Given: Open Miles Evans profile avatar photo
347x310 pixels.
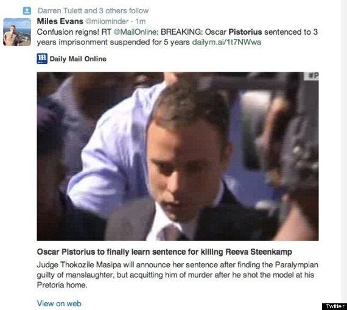Looking at the screenshot, I should pos(17,32).
